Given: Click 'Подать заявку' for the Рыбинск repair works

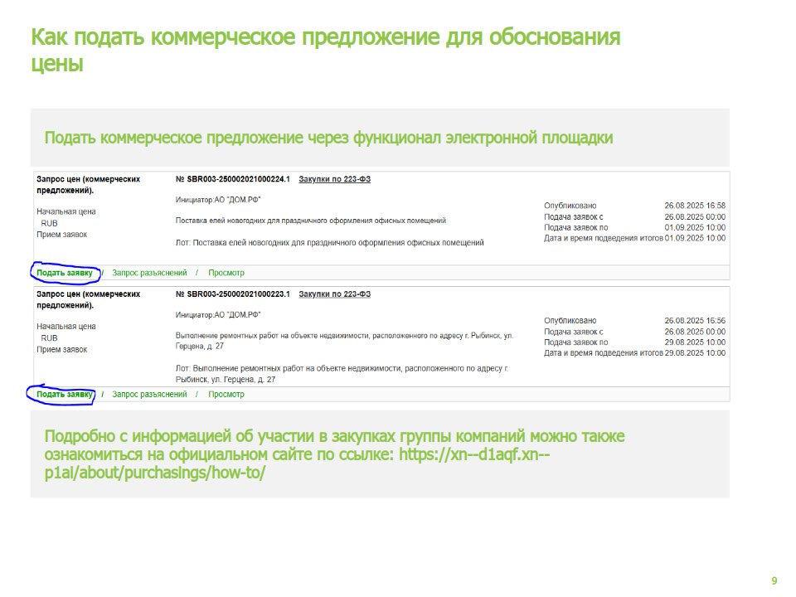Looking at the screenshot, I should pyautogui.click(x=64, y=395).
